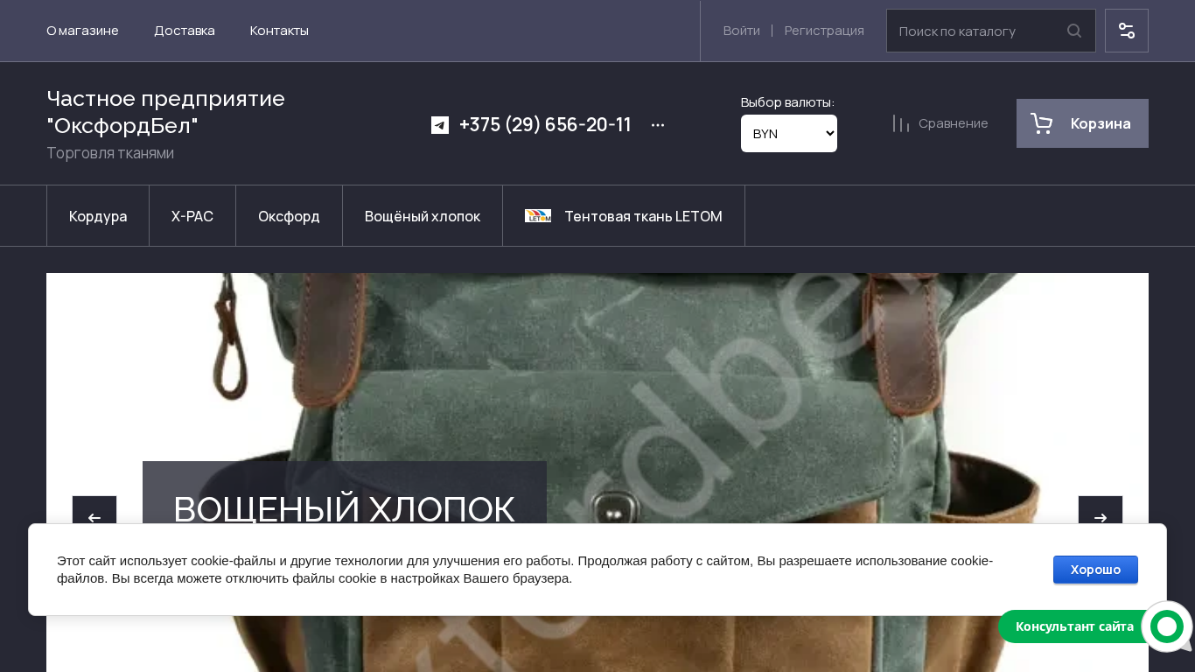The image size is (1195, 672).
Task: Open the Консультант сайта chat button
Action: pyautogui.click(x=1074, y=626)
